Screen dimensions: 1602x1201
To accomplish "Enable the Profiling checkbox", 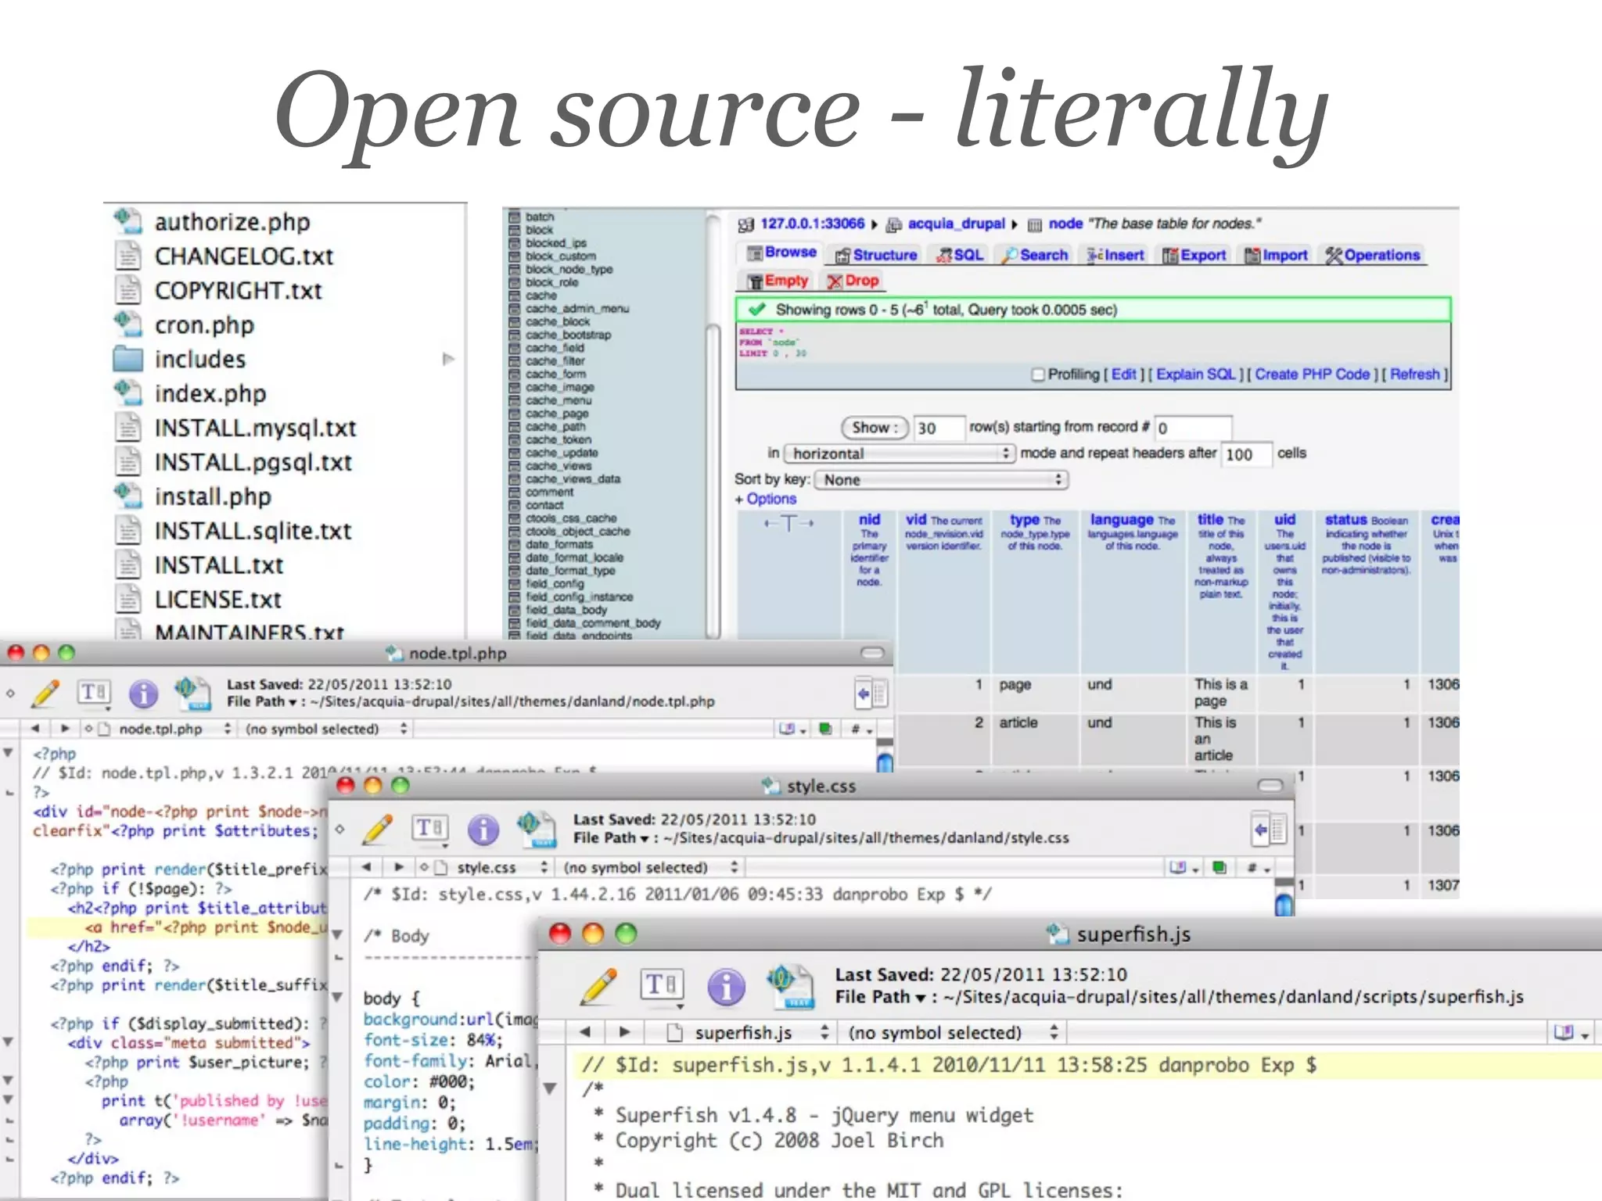I will click(1038, 375).
